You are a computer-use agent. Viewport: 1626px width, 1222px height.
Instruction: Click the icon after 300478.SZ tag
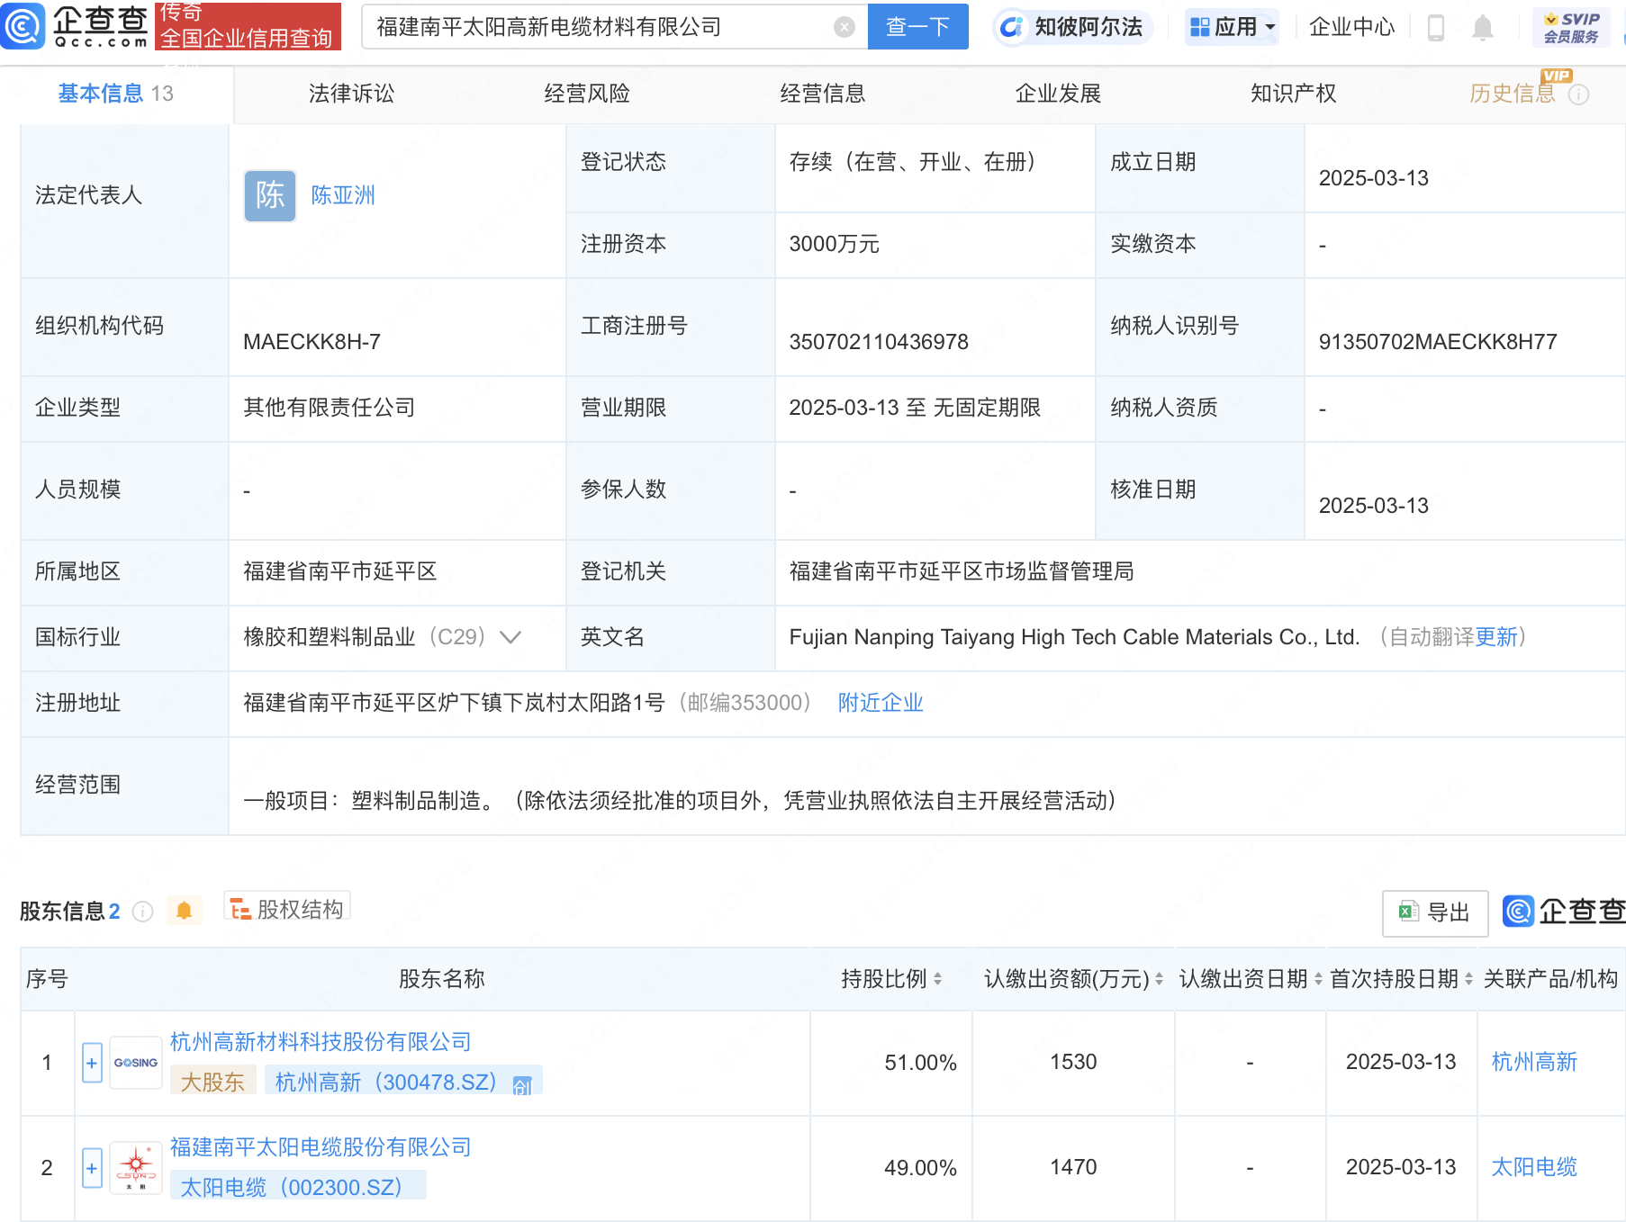[522, 1085]
